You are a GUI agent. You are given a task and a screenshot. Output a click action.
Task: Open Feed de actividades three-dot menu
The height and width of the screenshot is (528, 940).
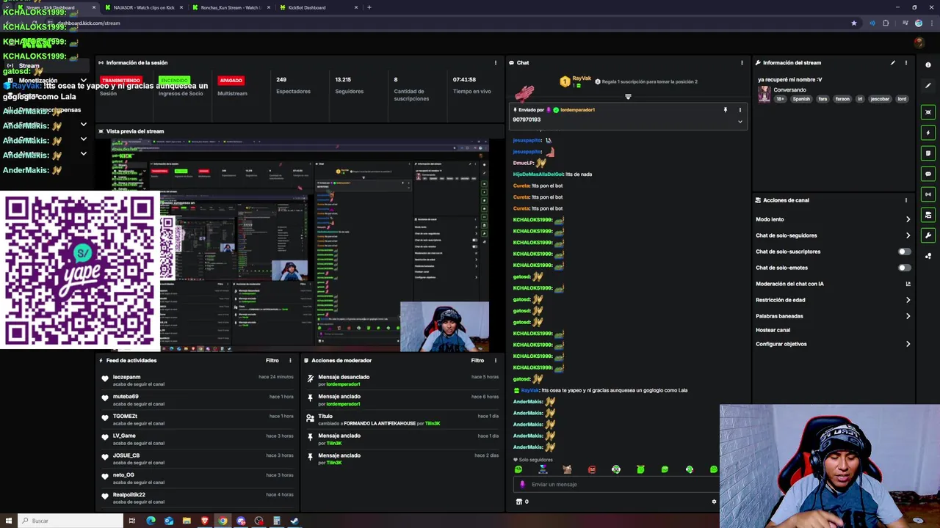[x=290, y=360]
